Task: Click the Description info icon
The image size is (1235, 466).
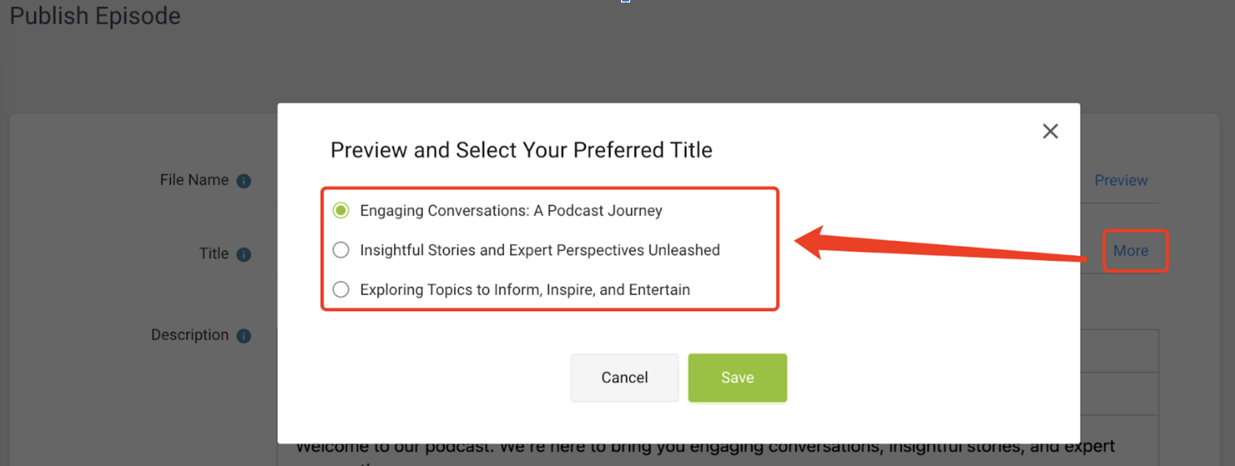Action: click(x=244, y=336)
